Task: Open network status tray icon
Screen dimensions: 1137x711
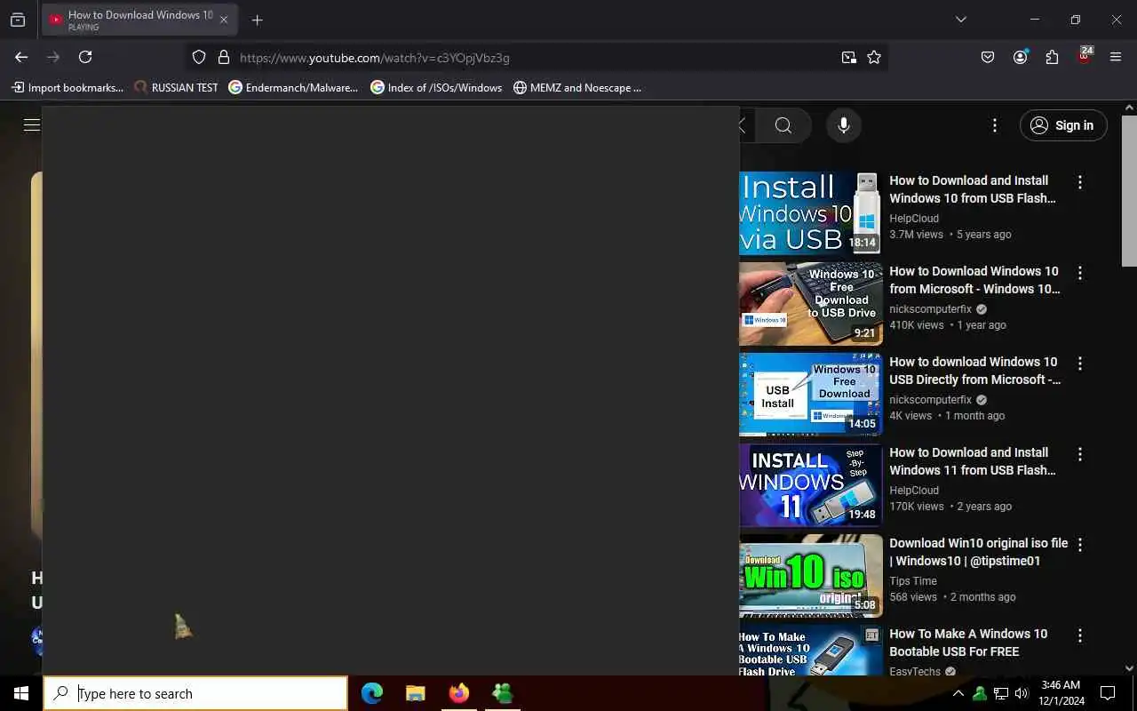Action: point(1000,693)
